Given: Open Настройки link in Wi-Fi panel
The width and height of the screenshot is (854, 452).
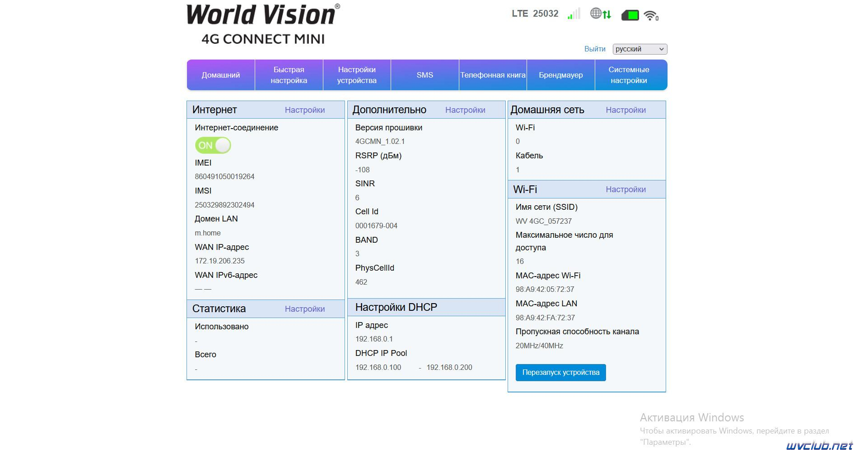Looking at the screenshot, I should 626,189.
